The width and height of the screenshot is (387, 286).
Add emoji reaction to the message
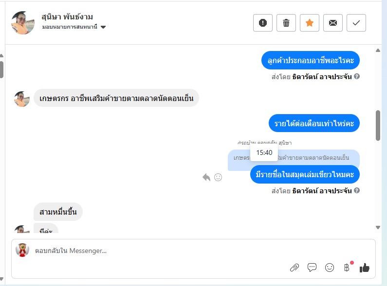(x=218, y=177)
